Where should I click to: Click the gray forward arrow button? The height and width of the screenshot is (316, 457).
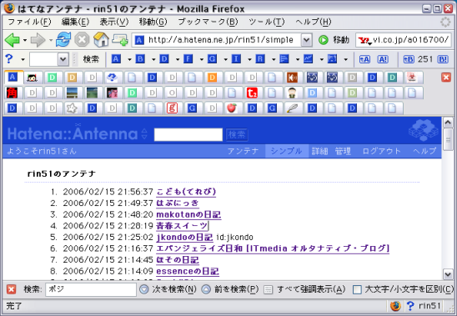[38, 40]
